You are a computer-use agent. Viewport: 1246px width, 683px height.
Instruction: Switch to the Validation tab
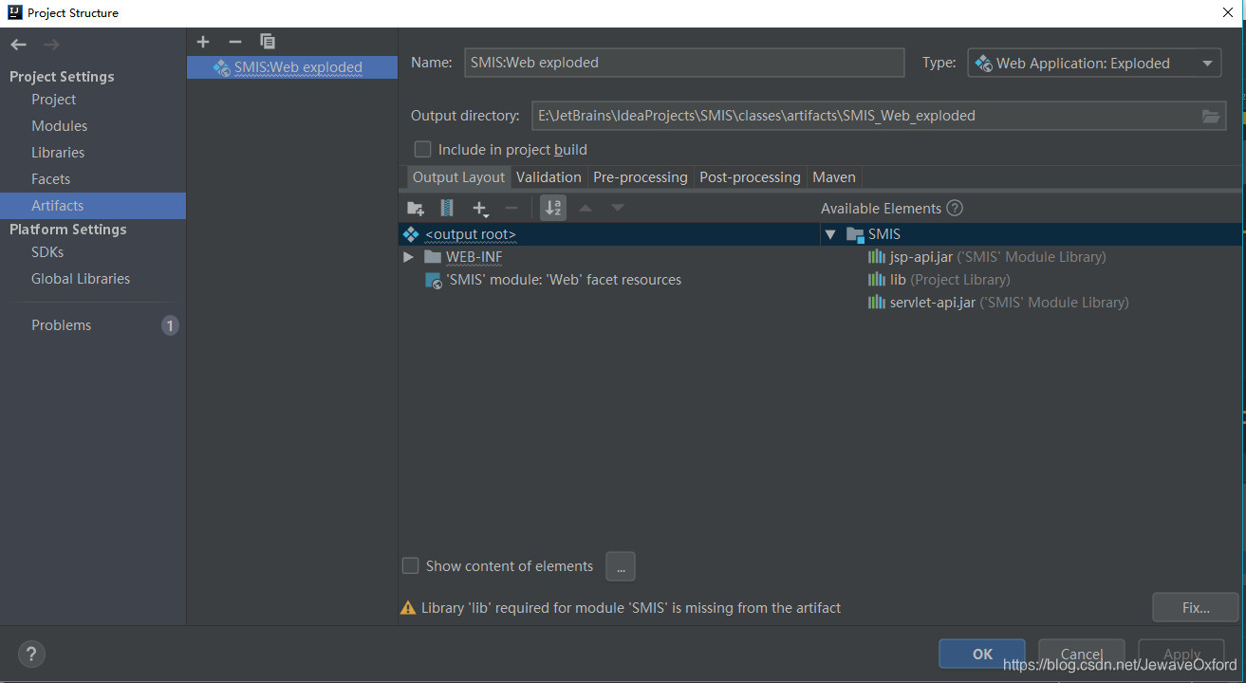coord(549,177)
